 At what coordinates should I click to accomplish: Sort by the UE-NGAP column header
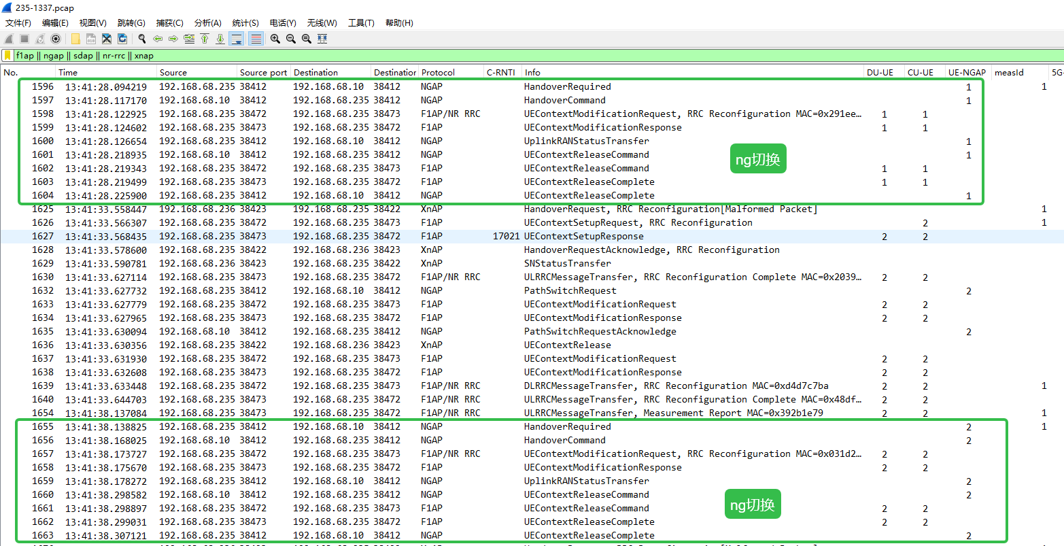tap(968, 72)
